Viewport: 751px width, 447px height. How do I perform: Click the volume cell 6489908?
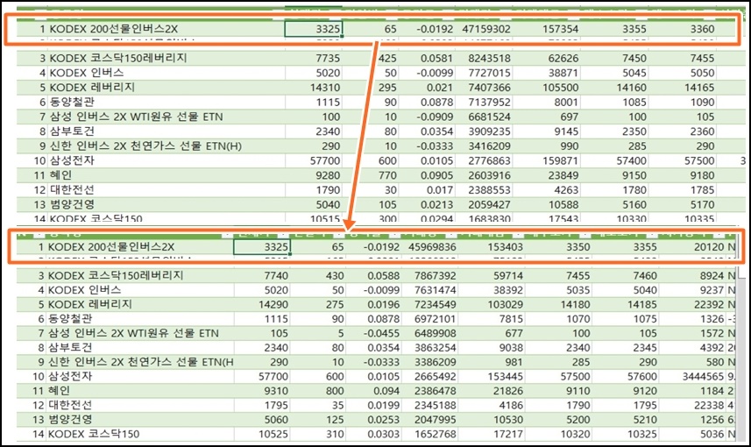pos(429,333)
